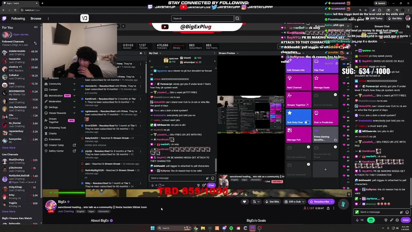Click the Windows Start button

(x=153, y=228)
